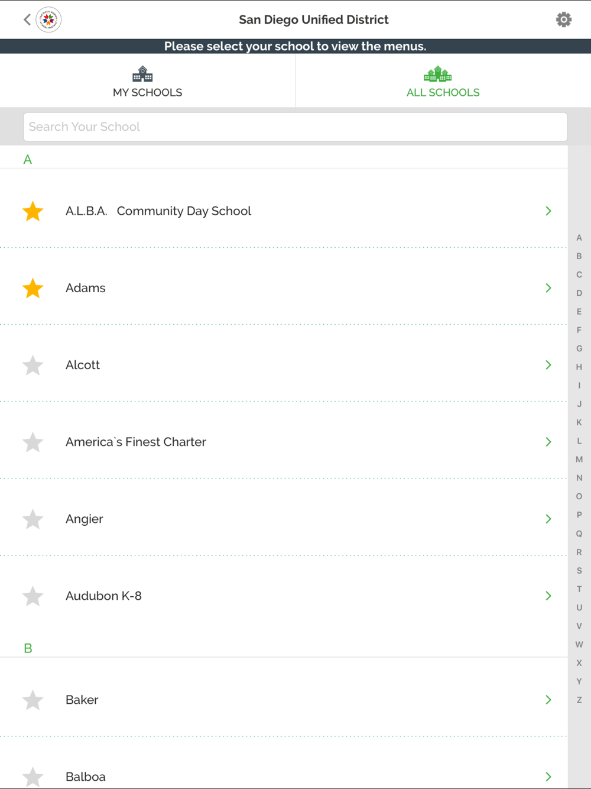Jump to letter O in index
This screenshot has height=789, width=591.
[579, 496]
